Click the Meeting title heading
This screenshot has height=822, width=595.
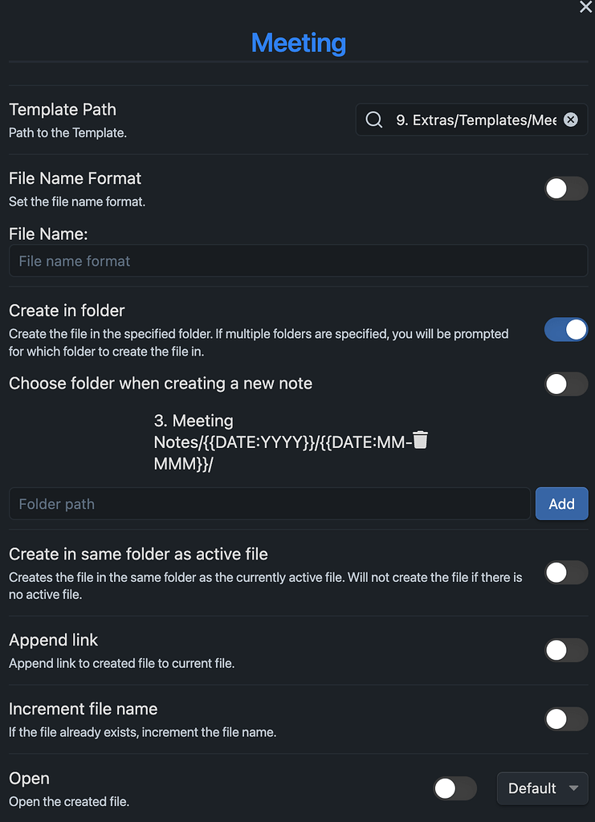click(298, 43)
